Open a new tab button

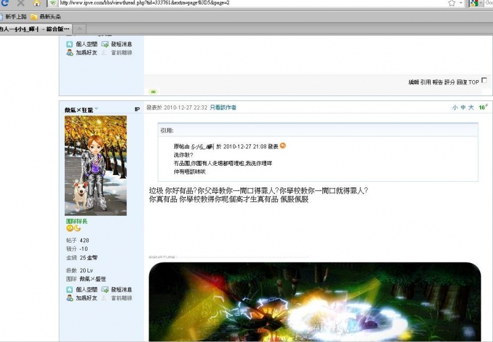(79, 29)
